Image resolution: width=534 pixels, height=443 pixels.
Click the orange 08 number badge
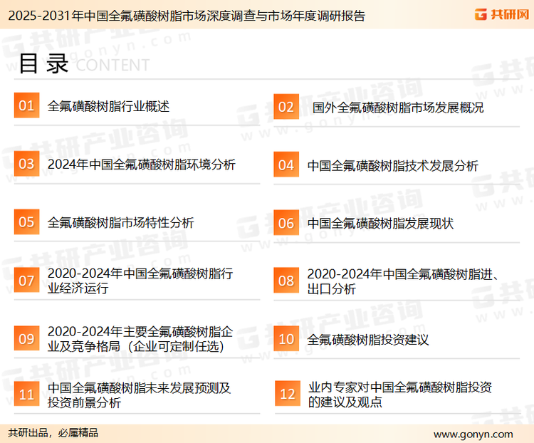[x=286, y=281]
